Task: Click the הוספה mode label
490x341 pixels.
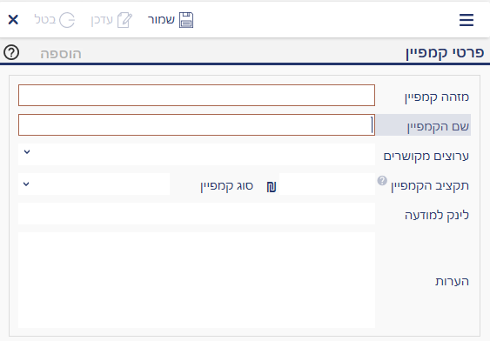Action: coord(61,54)
